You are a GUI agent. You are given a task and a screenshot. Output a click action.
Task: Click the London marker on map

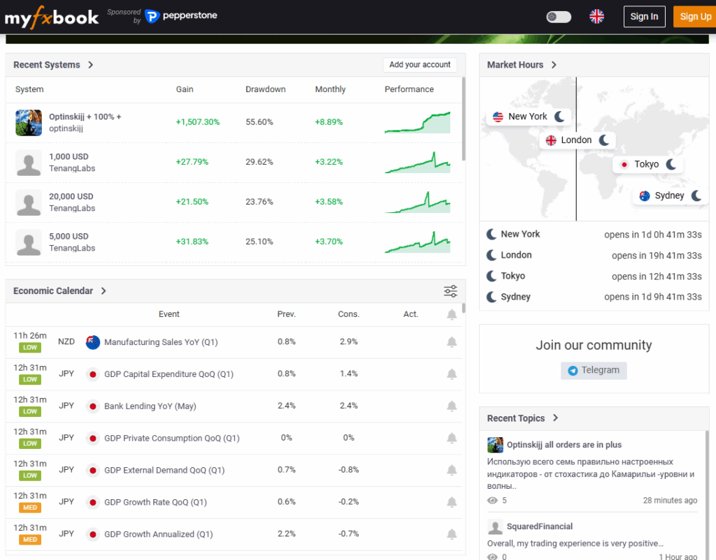point(577,140)
